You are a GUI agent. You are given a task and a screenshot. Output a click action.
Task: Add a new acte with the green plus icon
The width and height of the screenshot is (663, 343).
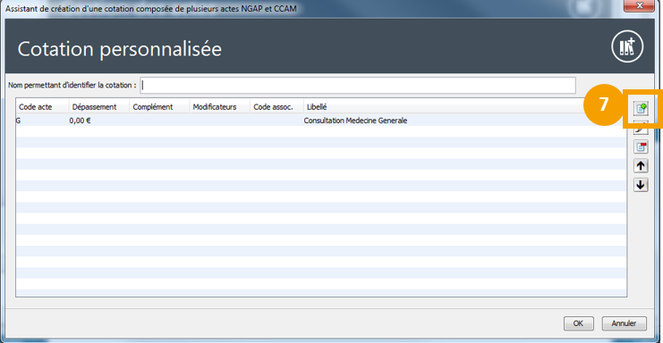[641, 108]
